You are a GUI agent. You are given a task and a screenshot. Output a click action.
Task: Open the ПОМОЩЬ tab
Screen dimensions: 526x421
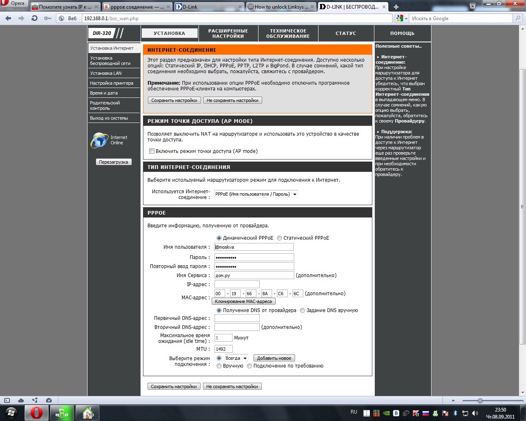click(402, 33)
